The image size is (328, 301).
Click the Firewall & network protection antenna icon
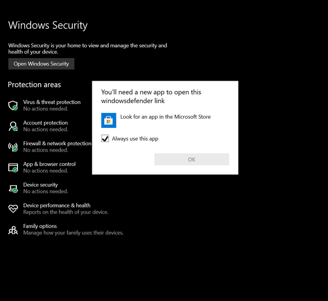pos(13,147)
